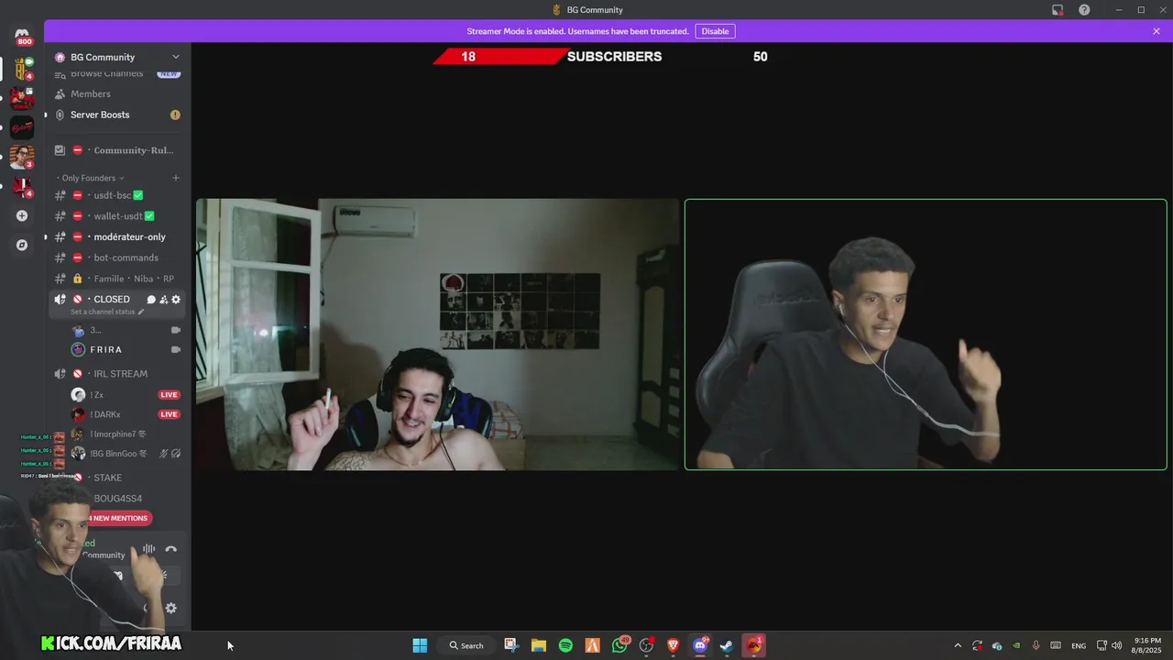This screenshot has width=1173, height=660.
Task: Open Discover servers compass icon
Action: coord(22,245)
